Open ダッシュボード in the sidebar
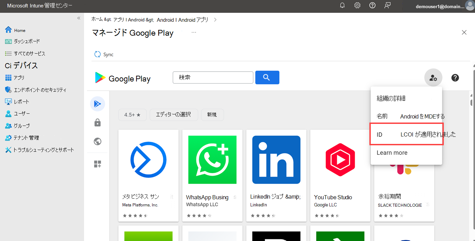This screenshot has height=241, width=475. pos(27,41)
